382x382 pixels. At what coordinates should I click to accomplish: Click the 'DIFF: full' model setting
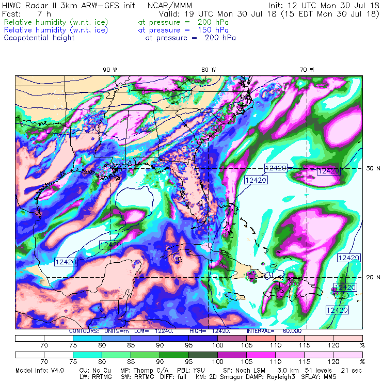pos(173,377)
